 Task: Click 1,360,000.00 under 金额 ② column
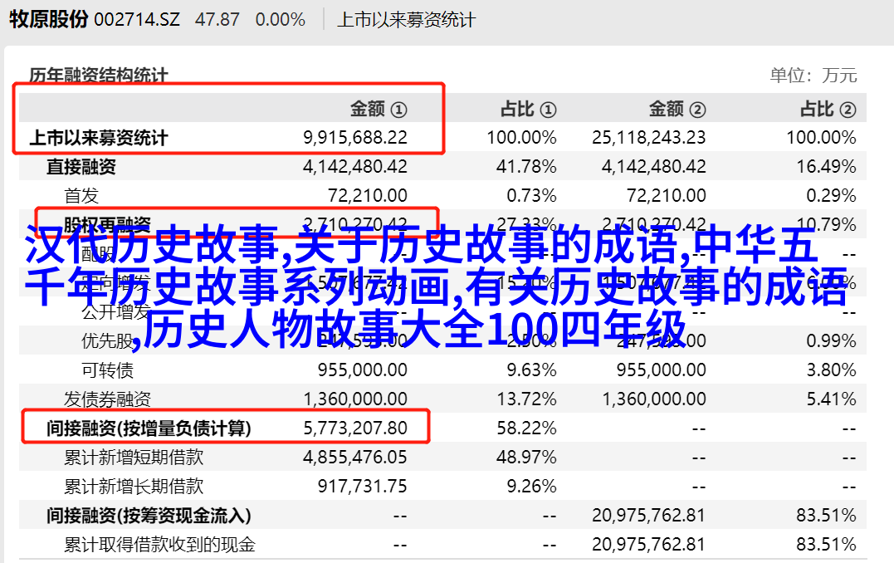coord(655,399)
